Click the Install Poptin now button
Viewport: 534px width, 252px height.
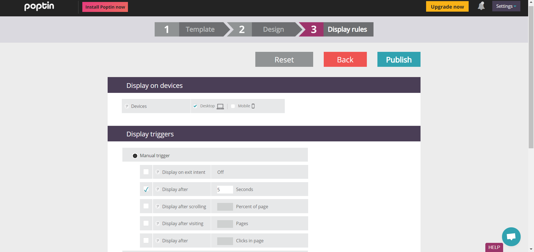pos(105,7)
